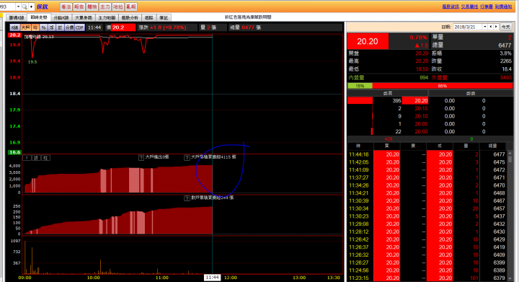
Task: Open the stock code dropdown arrow
Action: (x=18, y=6)
